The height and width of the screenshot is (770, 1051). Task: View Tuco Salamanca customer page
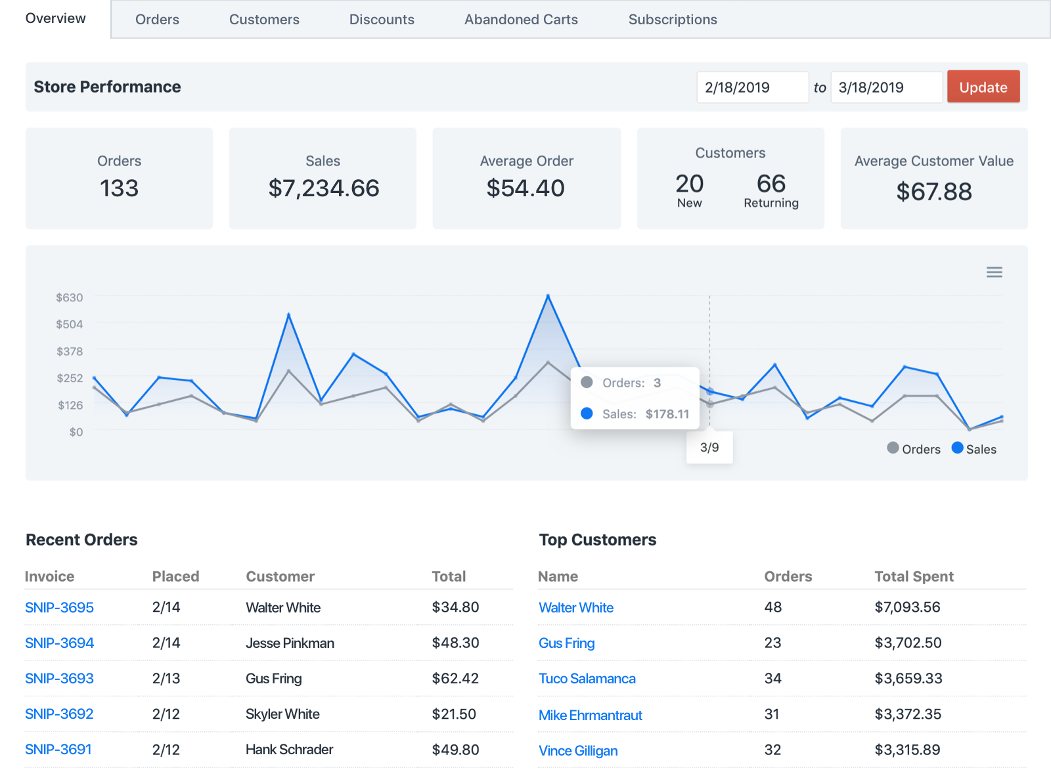pyautogui.click(x=587, y=679)
